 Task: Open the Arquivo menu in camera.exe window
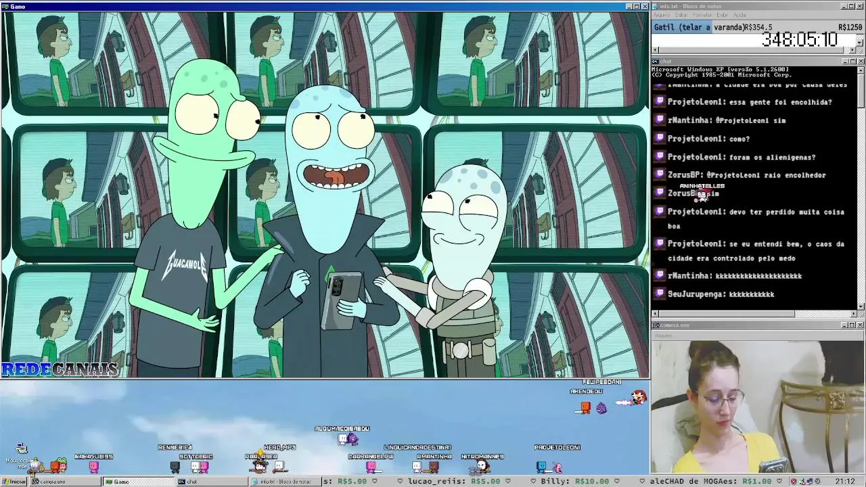click(664, 335)
